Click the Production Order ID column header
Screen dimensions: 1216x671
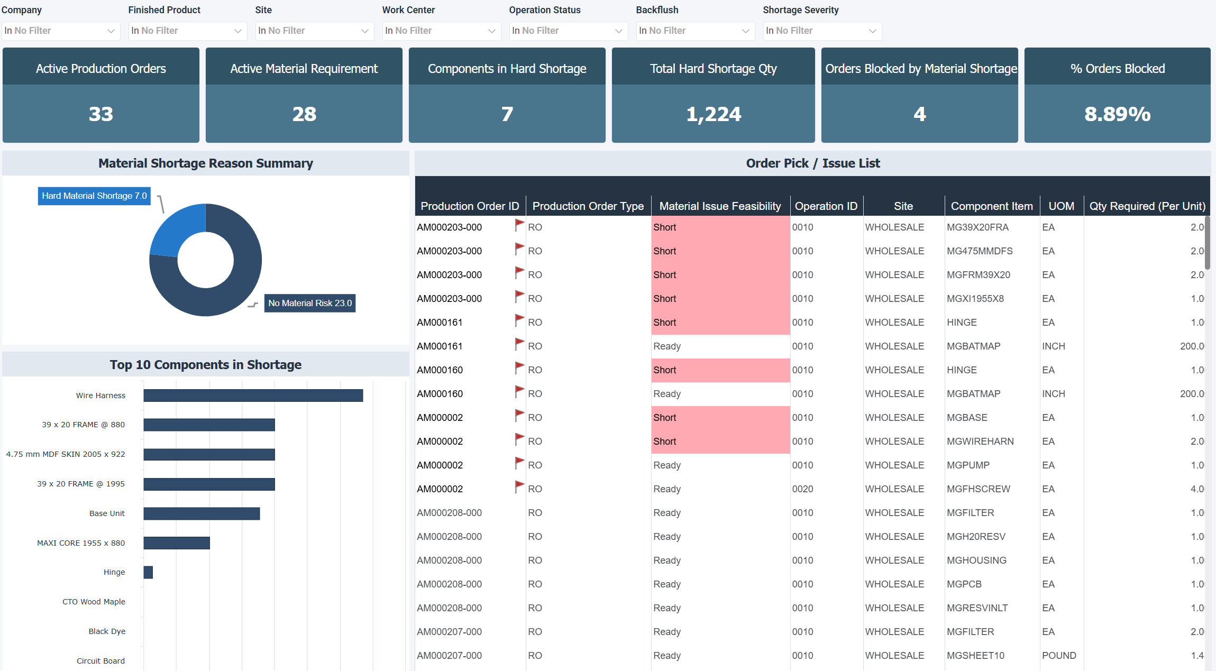click(x=469, y=206)
